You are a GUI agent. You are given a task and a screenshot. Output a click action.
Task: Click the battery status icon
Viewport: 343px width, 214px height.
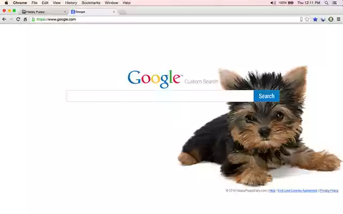(x=290, y=3)
